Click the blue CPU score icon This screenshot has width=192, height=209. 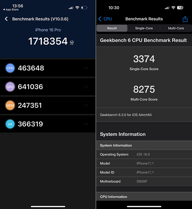(x=10, y=68)
